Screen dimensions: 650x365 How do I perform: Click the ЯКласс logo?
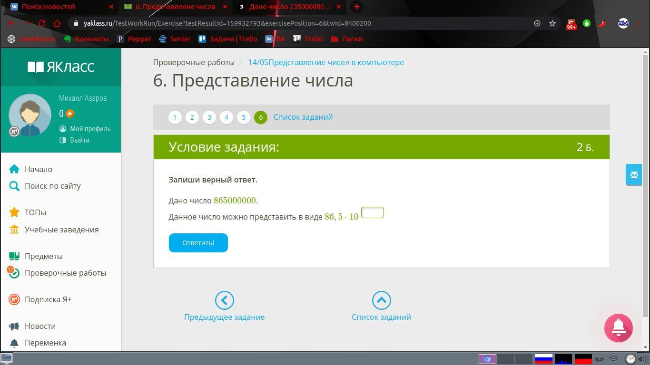[x=60, y=67]
